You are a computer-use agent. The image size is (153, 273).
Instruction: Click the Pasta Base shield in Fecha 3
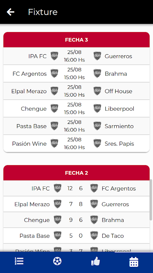click(54, 126)
